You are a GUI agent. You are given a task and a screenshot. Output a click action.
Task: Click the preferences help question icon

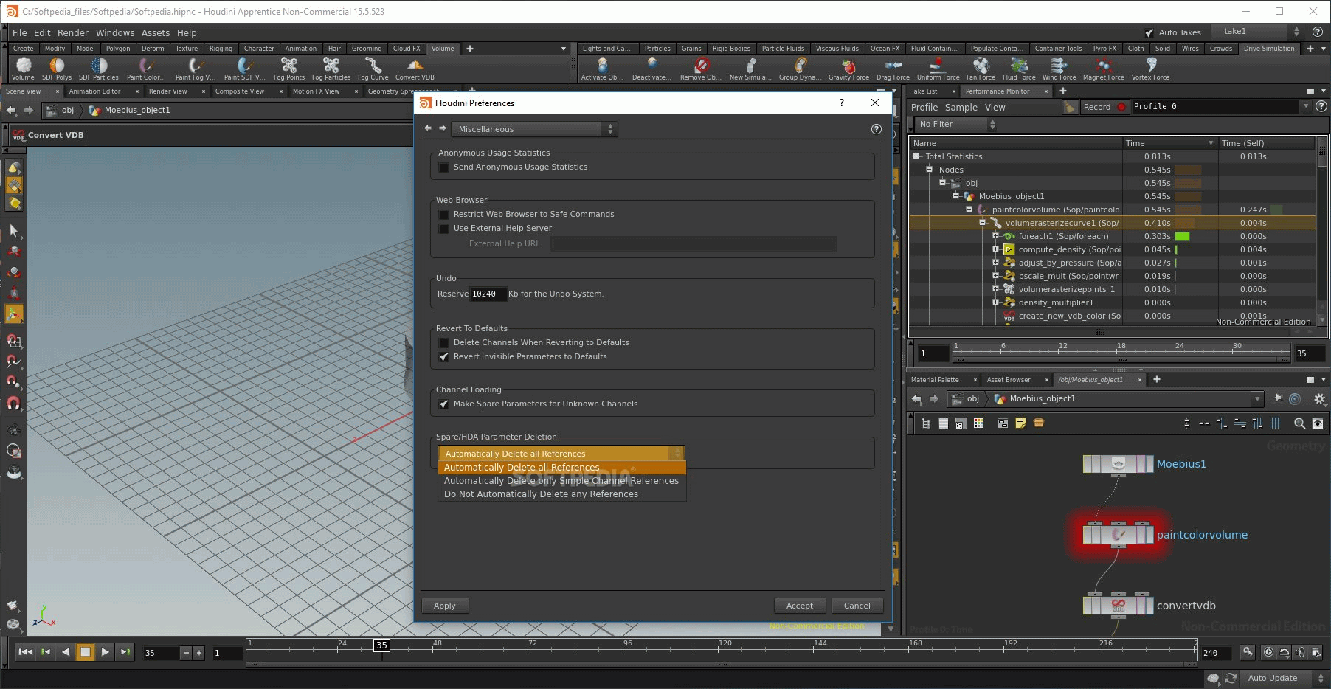click(x=877, y=129)
